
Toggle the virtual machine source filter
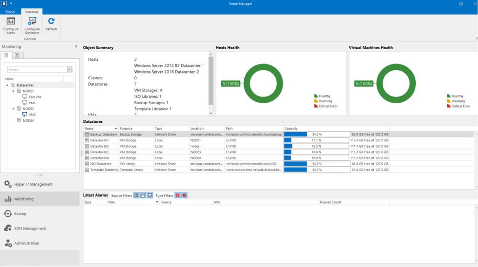tap(150, 195)
